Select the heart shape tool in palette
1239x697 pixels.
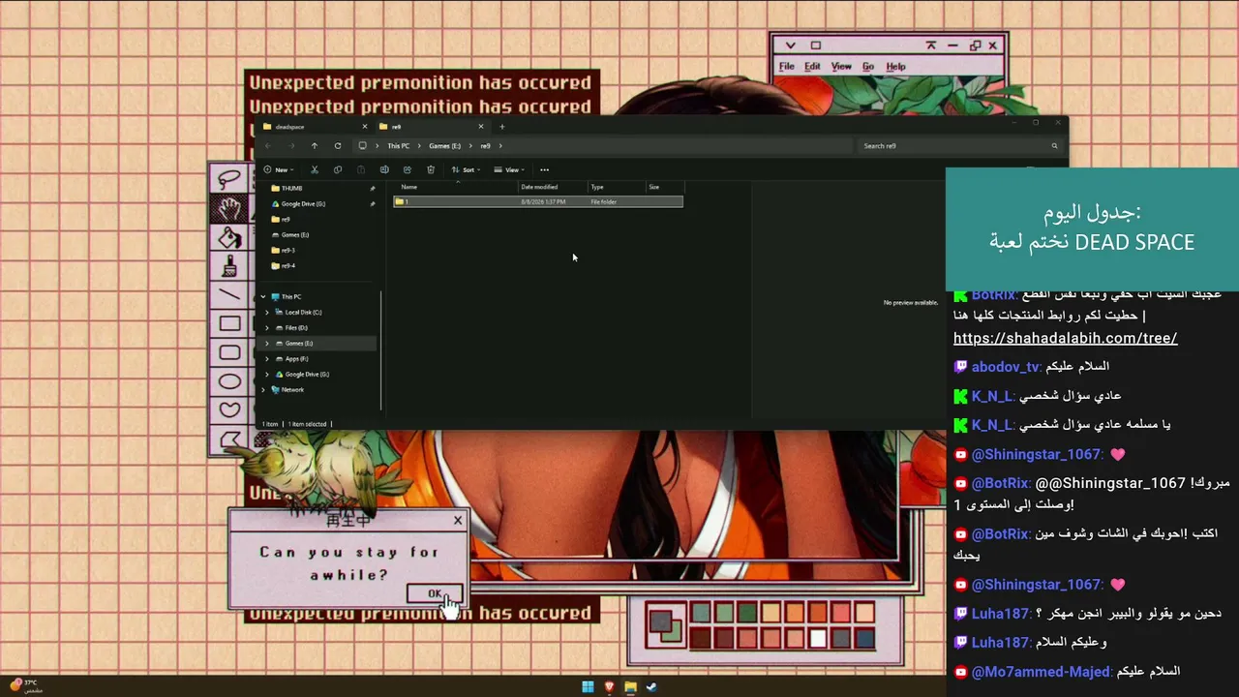click(229, 409)
